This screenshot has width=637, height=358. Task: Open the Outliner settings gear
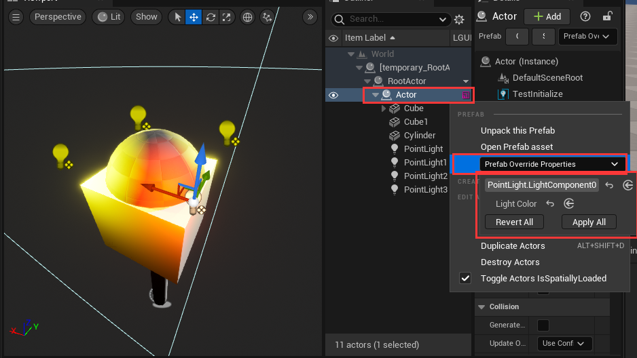(459, 20)
